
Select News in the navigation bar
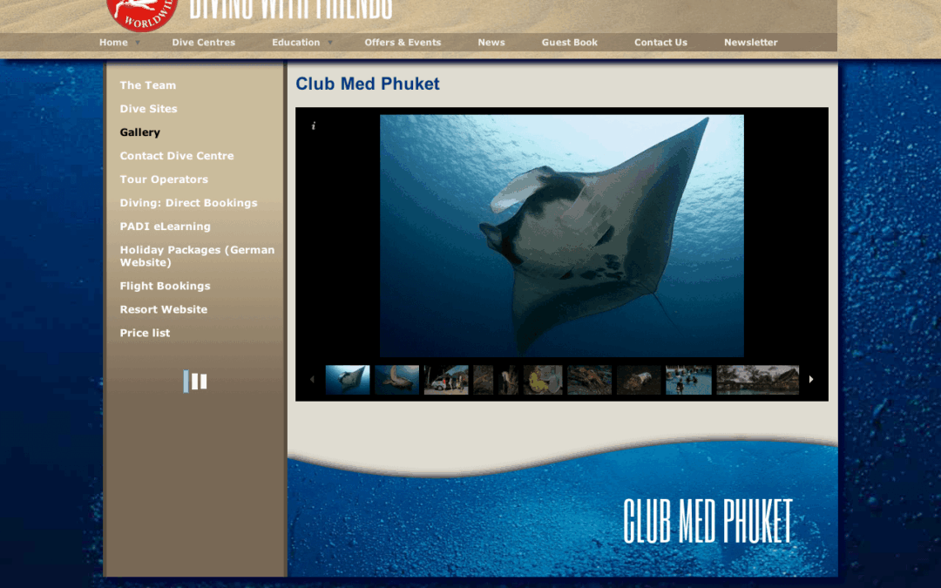[491, 43]
